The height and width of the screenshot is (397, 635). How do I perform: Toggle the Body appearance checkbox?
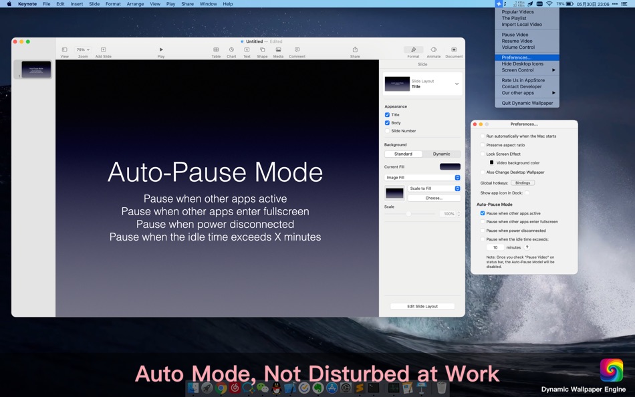(x=386, y=123)
